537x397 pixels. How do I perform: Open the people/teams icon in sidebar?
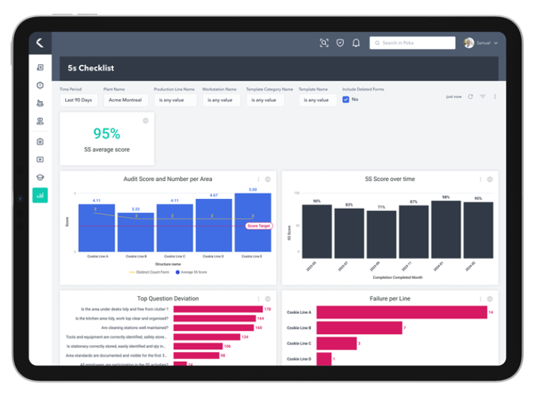pos(40,122)
